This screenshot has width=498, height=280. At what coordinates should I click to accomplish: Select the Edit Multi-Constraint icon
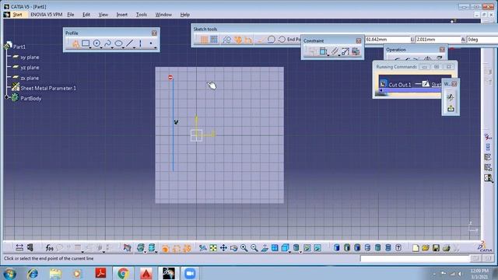click(356, 51)
